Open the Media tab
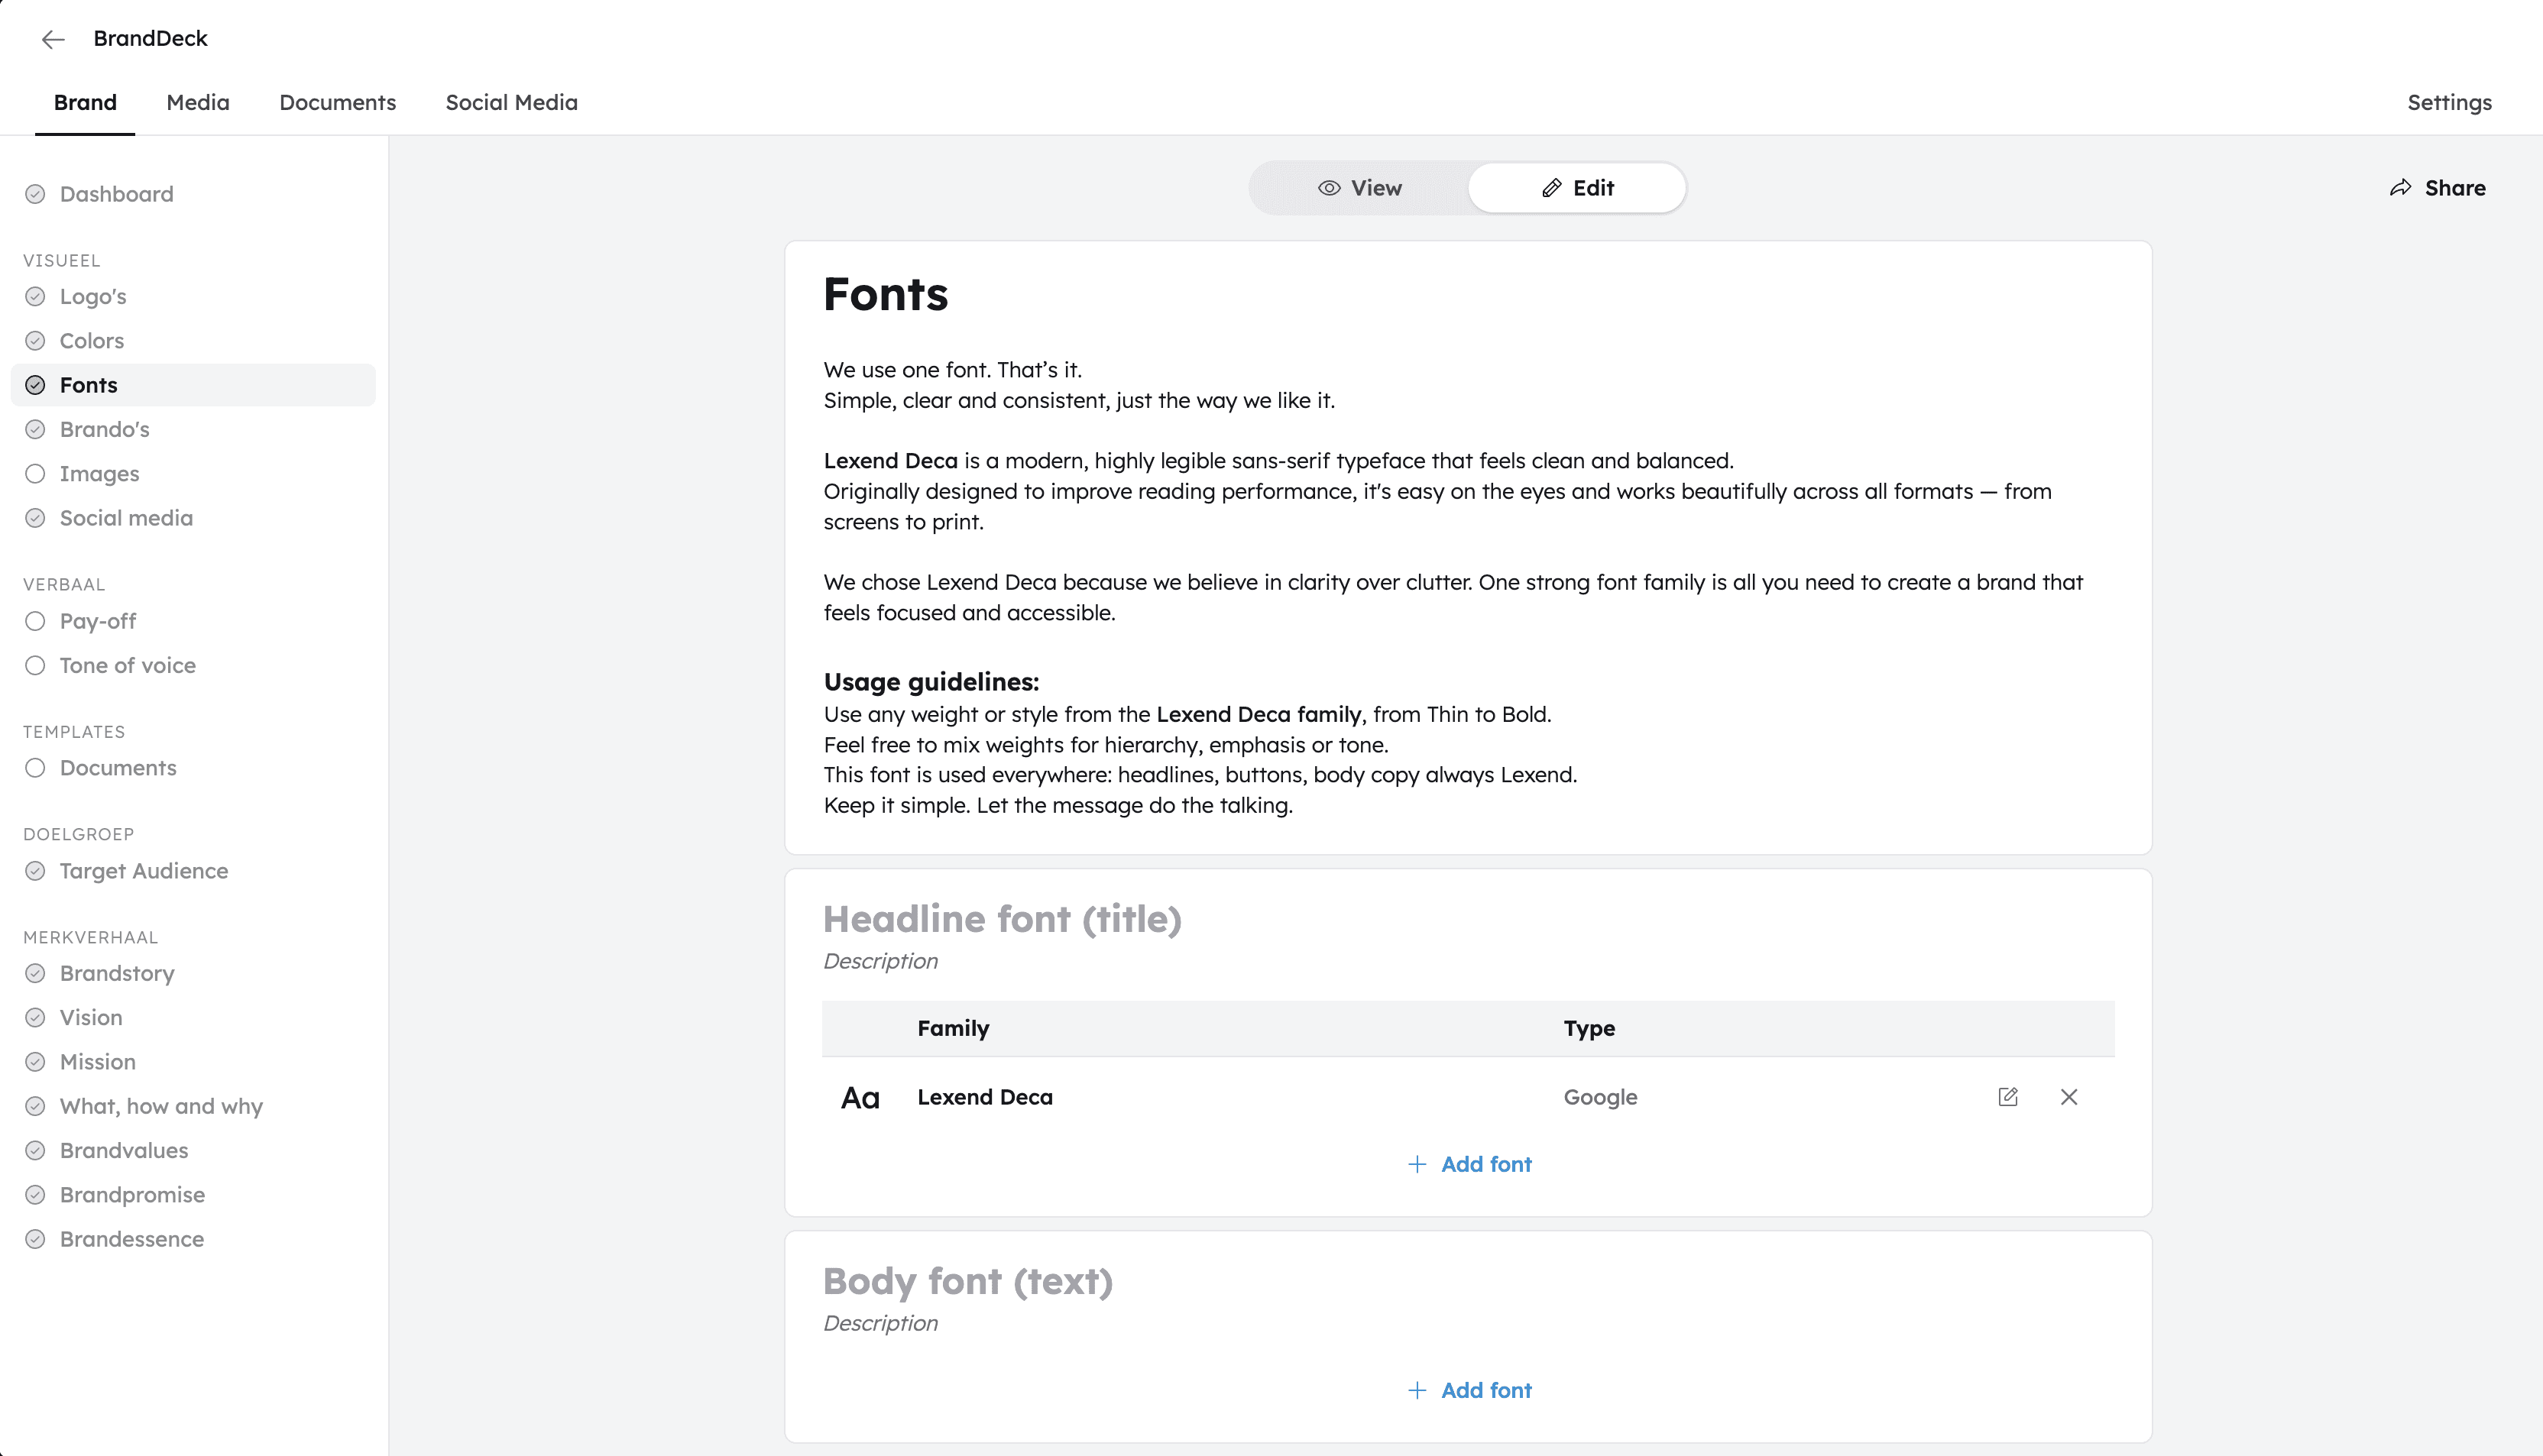Image resolution: width=2543 pixels, height=1456 pixels. 198,102
